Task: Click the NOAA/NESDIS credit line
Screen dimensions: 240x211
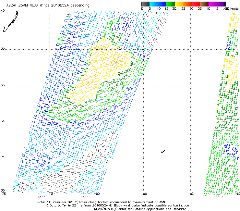Action: (140, 209)
